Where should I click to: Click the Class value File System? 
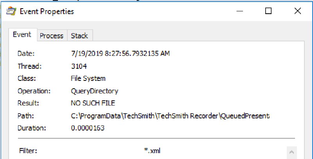[88, 79]
